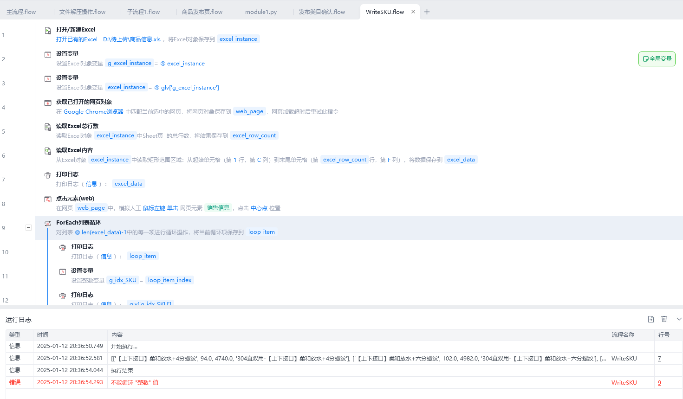The height and width of the screenshot is (399, 683).
Task: Open the 商品发布页.flow tab
Action: [x=202, y=12]
